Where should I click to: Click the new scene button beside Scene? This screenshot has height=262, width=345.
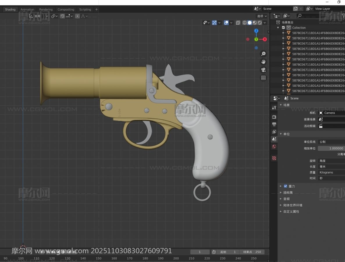point(296,9)
